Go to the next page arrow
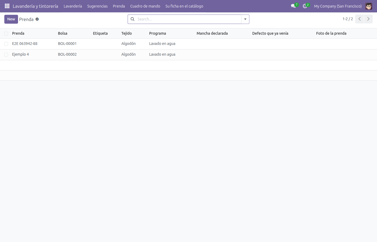Viewport: 377px width, 242px height. 368,19
